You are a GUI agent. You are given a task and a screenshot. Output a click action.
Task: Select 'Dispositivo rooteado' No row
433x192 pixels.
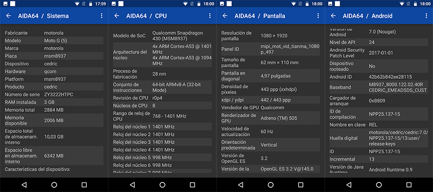click(379, 66)
